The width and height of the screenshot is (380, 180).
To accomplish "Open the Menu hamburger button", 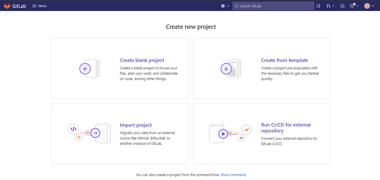I will tap(39, 6).
